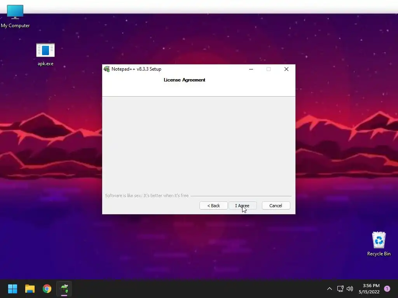Click the I Agree button
This screenshot has width=398, height=298.
point(243,206)
